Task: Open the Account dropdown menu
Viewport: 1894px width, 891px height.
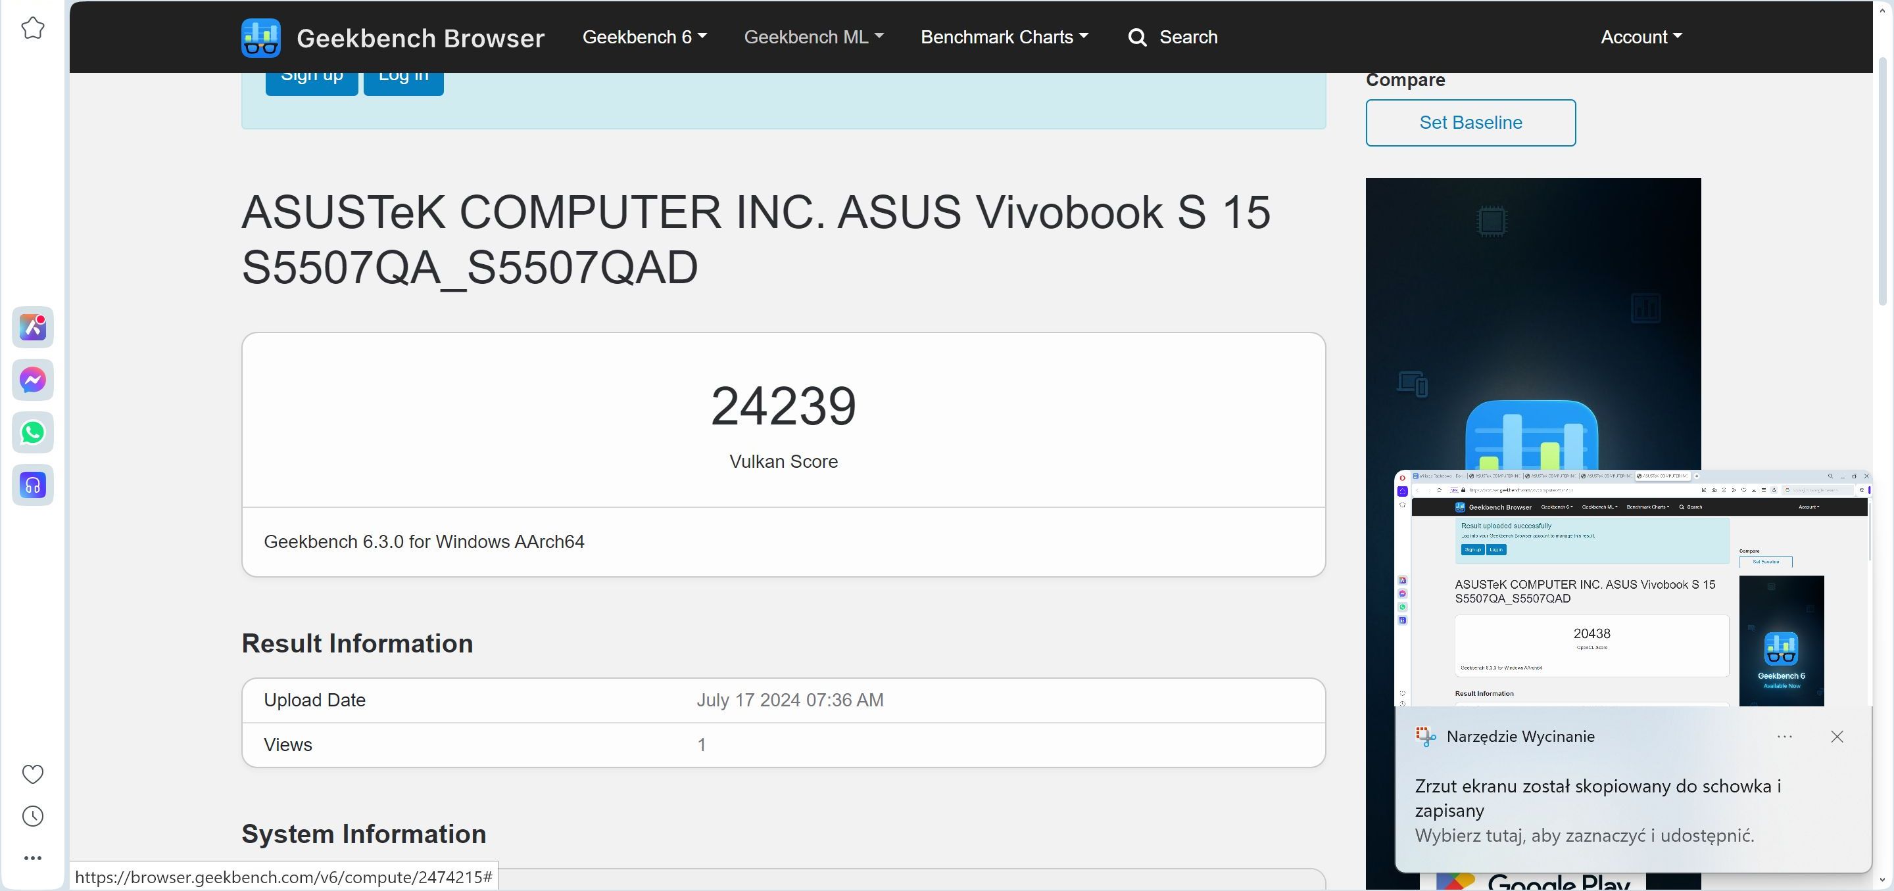Action: tap(1641, 37)
